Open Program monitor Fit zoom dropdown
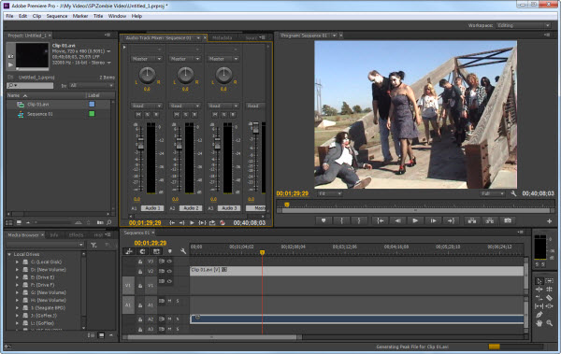 coord(329,193)
